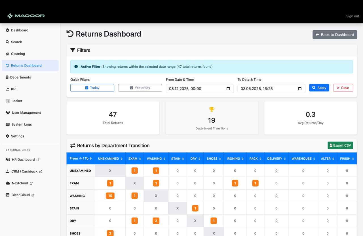Export transitions table to CSV
This screenshot has height=236, width=363.
(x=340, y=145)
